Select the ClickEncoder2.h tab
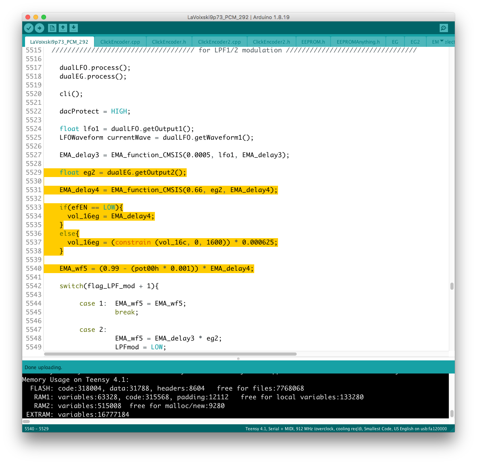 coord(271,42)
